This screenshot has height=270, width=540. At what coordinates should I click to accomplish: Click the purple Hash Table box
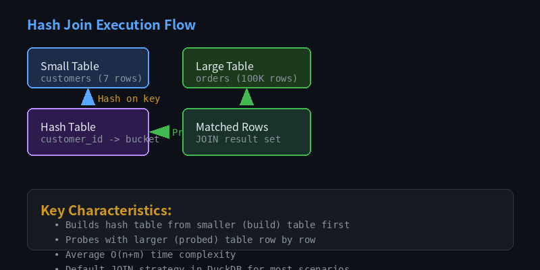[x=88, y=132]
